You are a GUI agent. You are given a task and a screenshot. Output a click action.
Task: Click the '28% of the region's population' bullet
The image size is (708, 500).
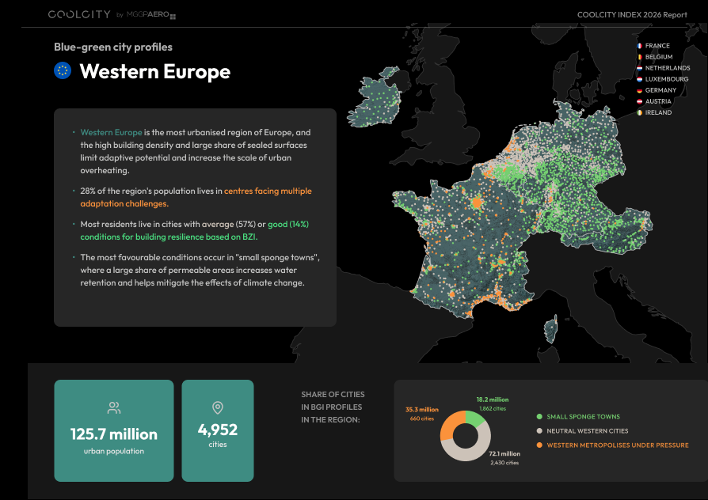coord(196,197)
